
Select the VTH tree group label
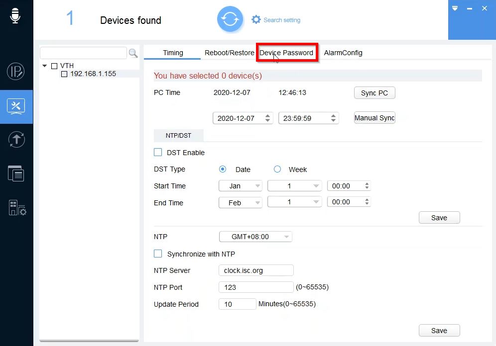[67, 66]
